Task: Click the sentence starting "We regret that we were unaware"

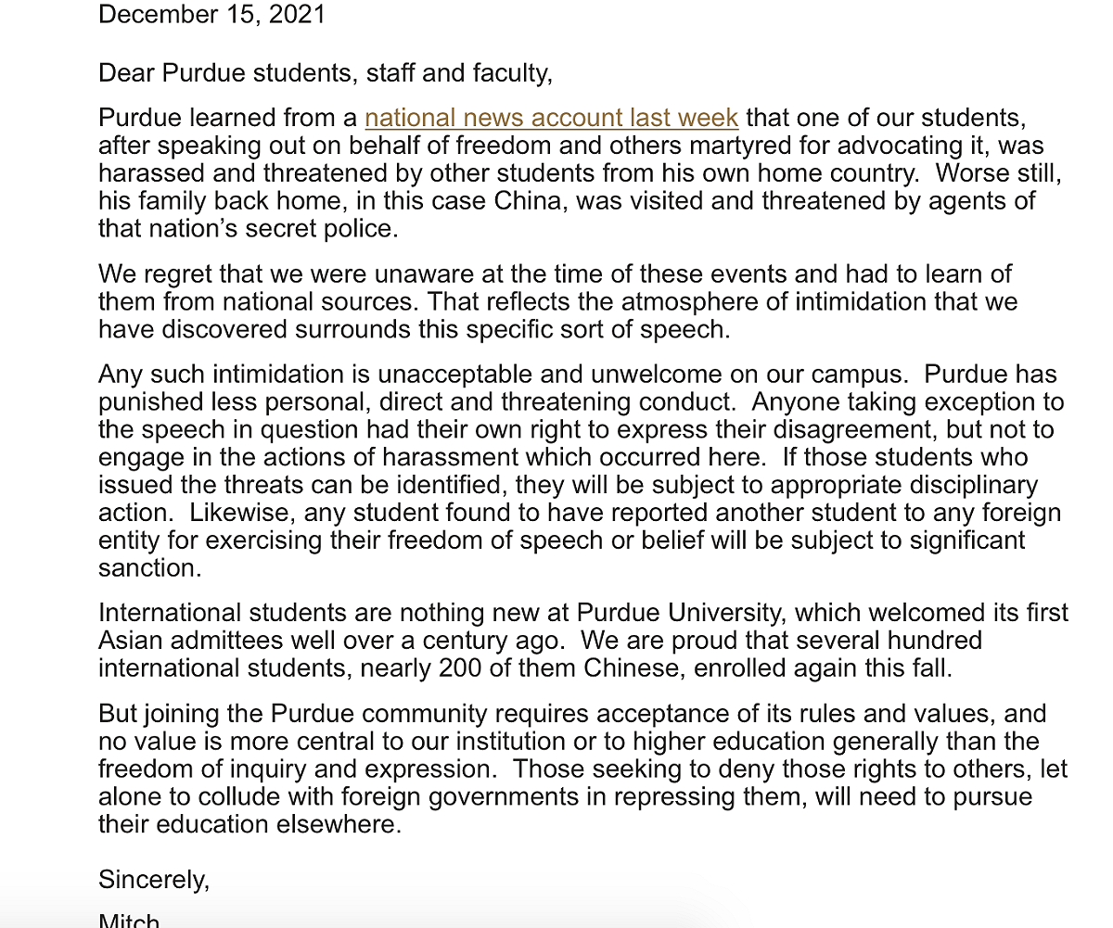Action: 555,273
